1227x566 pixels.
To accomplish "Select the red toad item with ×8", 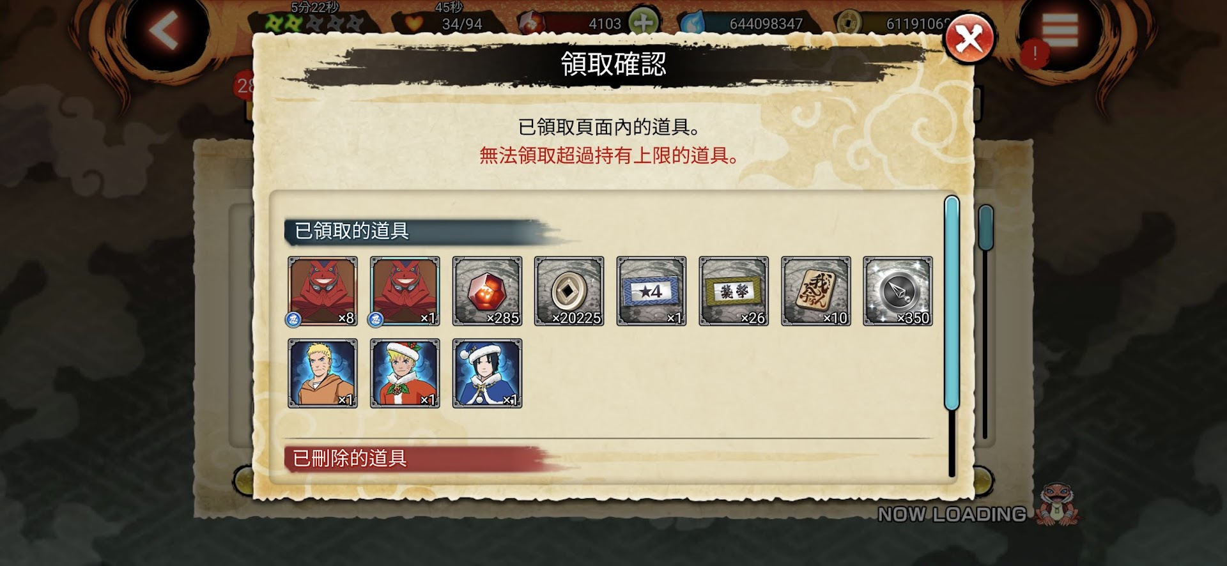I will [323, 291].
